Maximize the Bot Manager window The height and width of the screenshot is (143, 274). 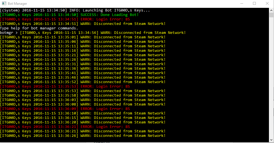[x=254, y=3]
